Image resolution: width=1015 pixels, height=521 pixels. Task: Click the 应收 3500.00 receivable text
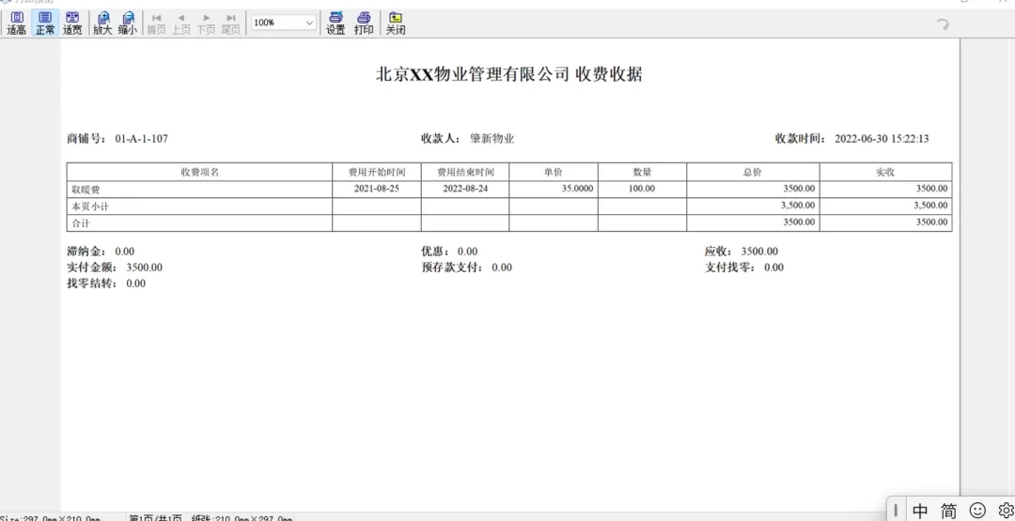point(742,252)
